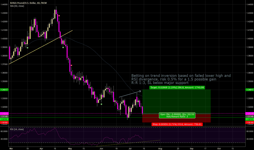Click the British Pound/U.S. Dollar chart title

28,3
